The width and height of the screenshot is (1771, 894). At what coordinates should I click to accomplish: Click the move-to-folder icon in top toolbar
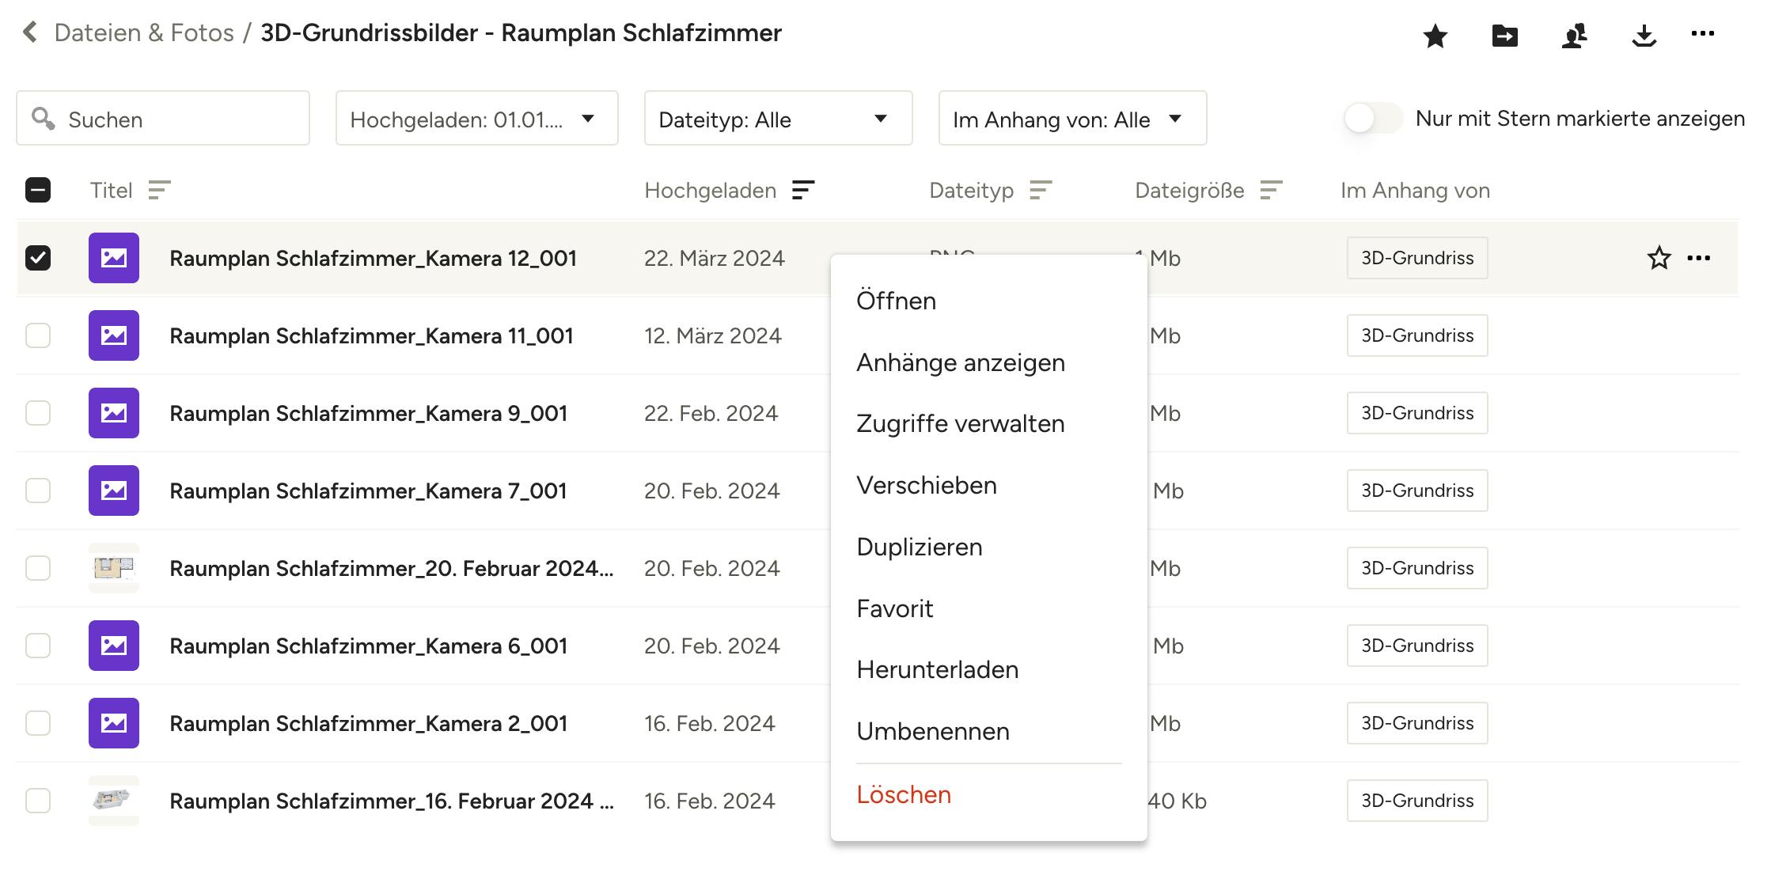pyautogui.click(x=1505, y=36)
